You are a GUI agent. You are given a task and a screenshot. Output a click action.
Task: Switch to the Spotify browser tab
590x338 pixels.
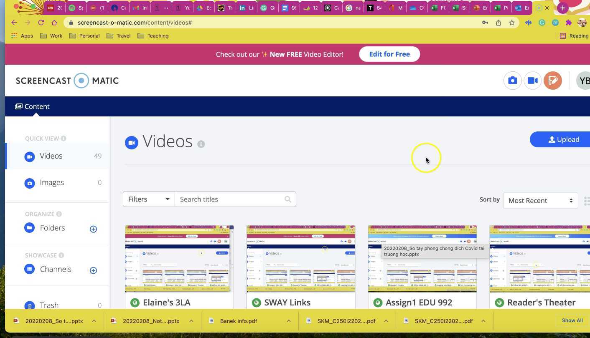click(76, 8)
